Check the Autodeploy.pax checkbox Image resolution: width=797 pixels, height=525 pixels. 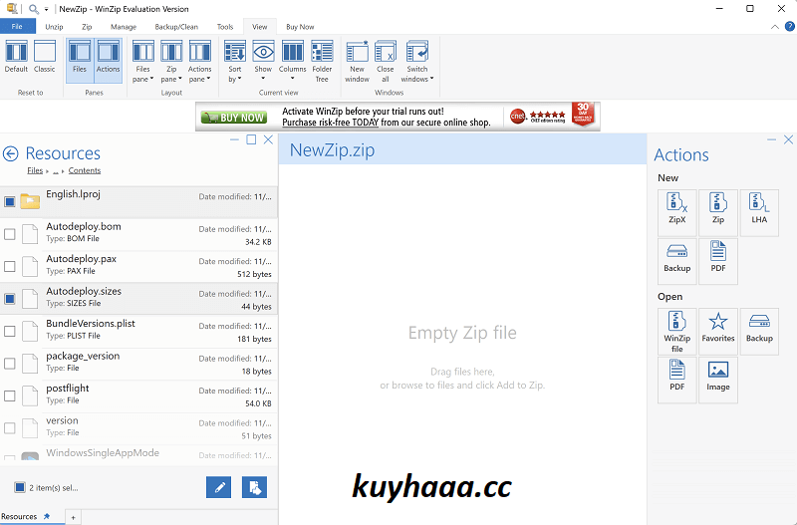click(10, 266)
